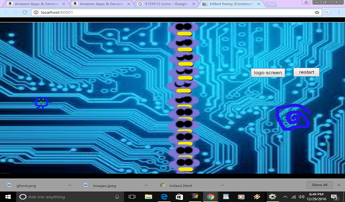Screen dimensions: 345x202
Task: Click the Cortana microphone icon
Action: (117, 197)
